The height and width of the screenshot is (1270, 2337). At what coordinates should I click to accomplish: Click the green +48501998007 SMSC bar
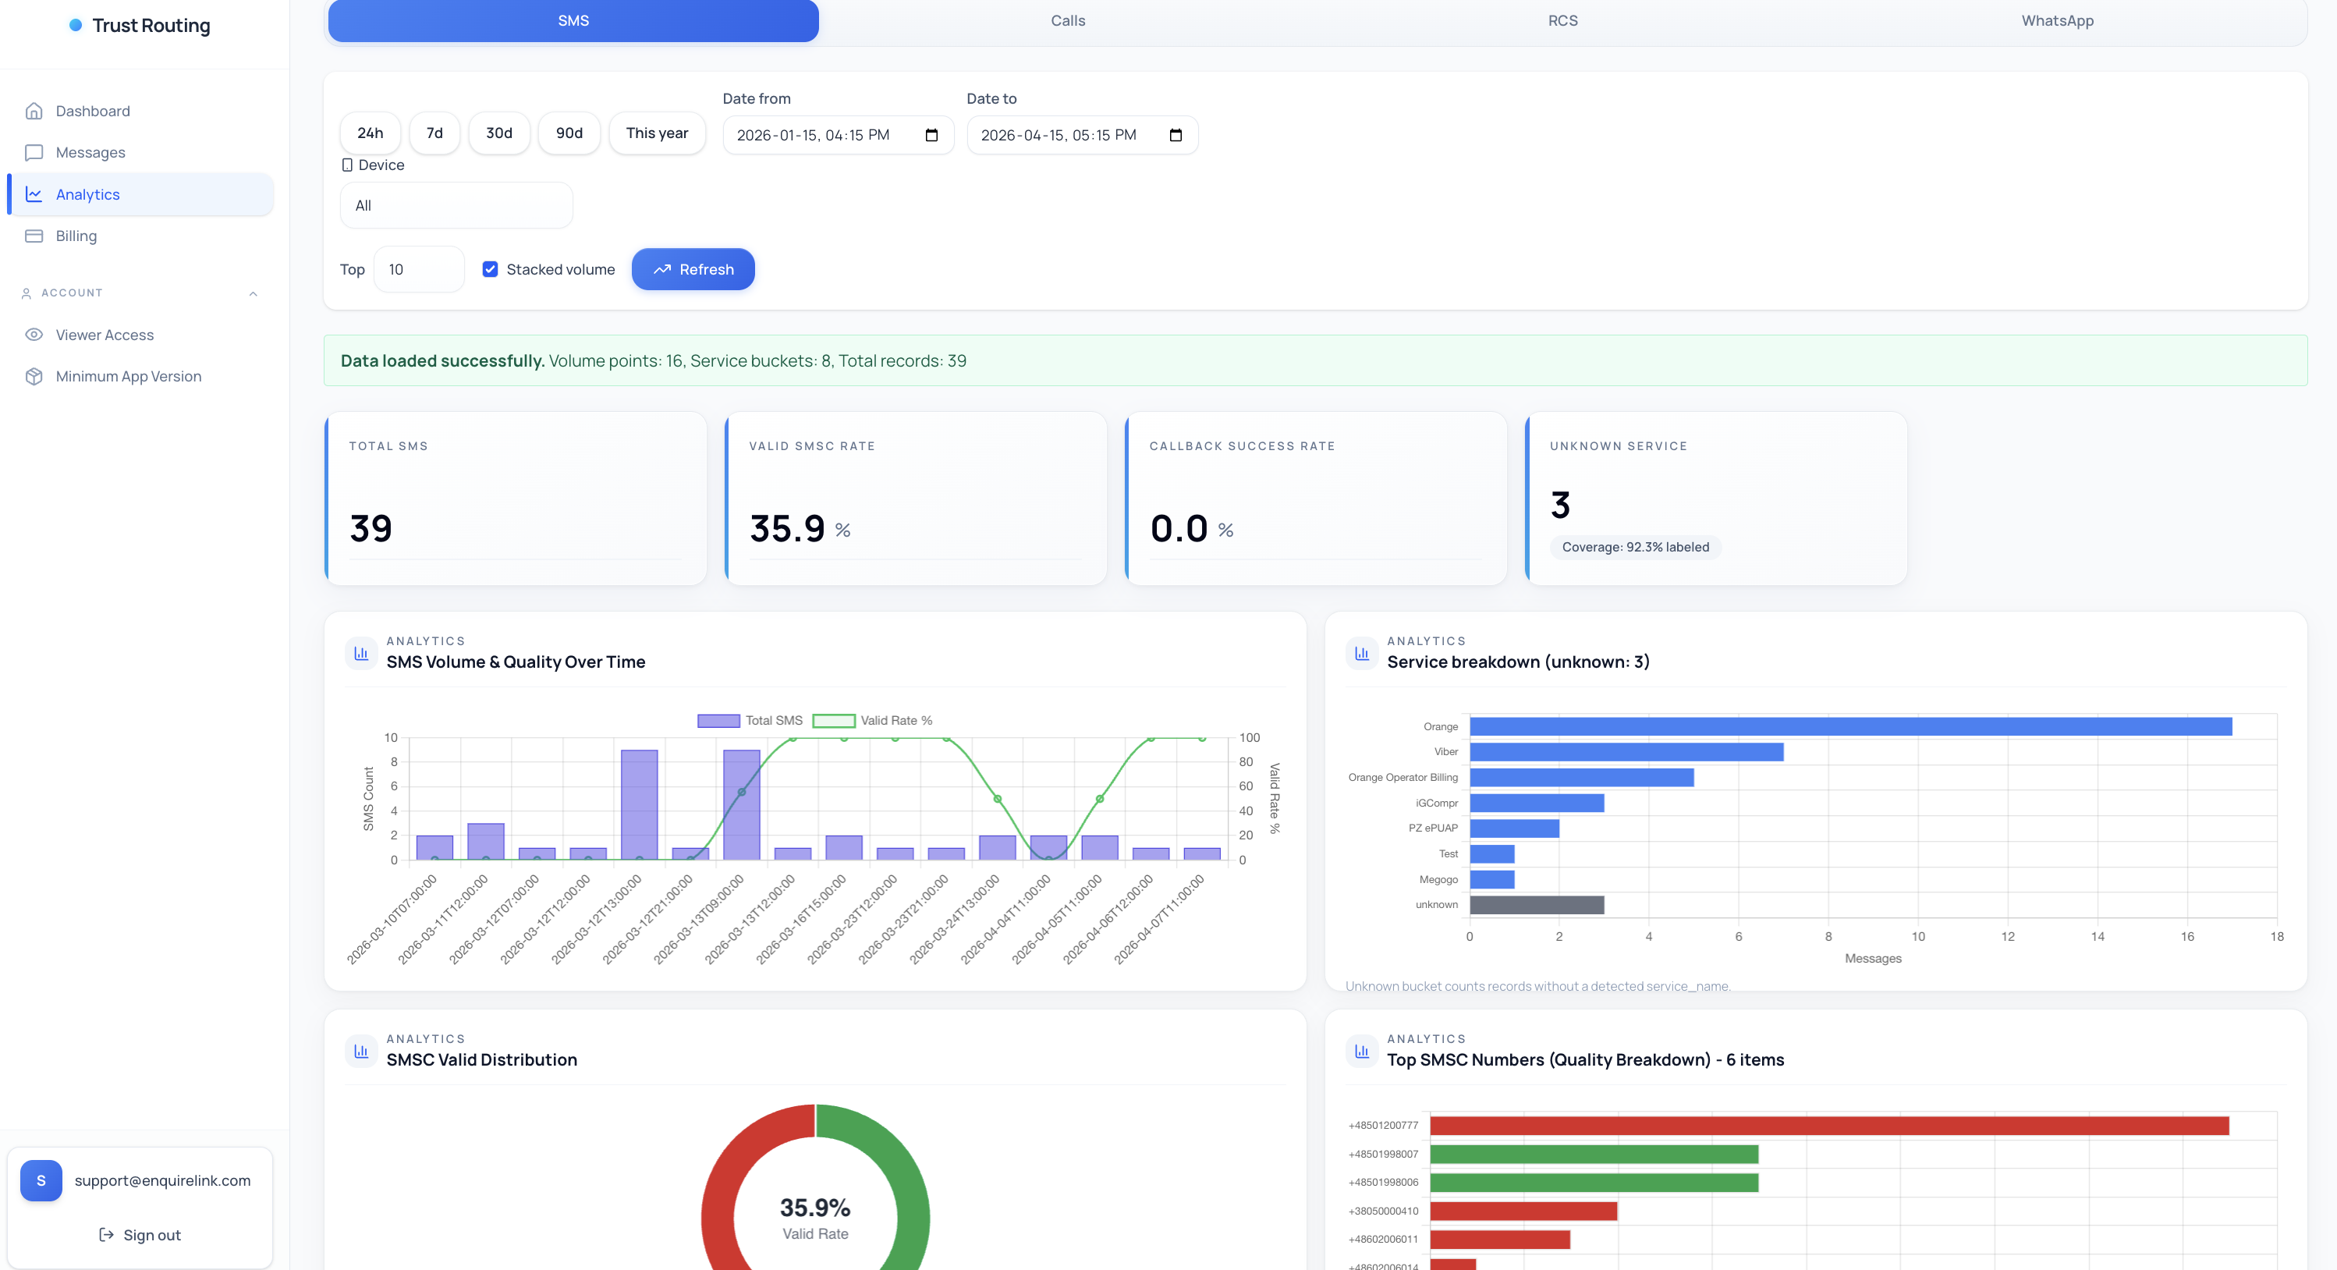1594,1154
